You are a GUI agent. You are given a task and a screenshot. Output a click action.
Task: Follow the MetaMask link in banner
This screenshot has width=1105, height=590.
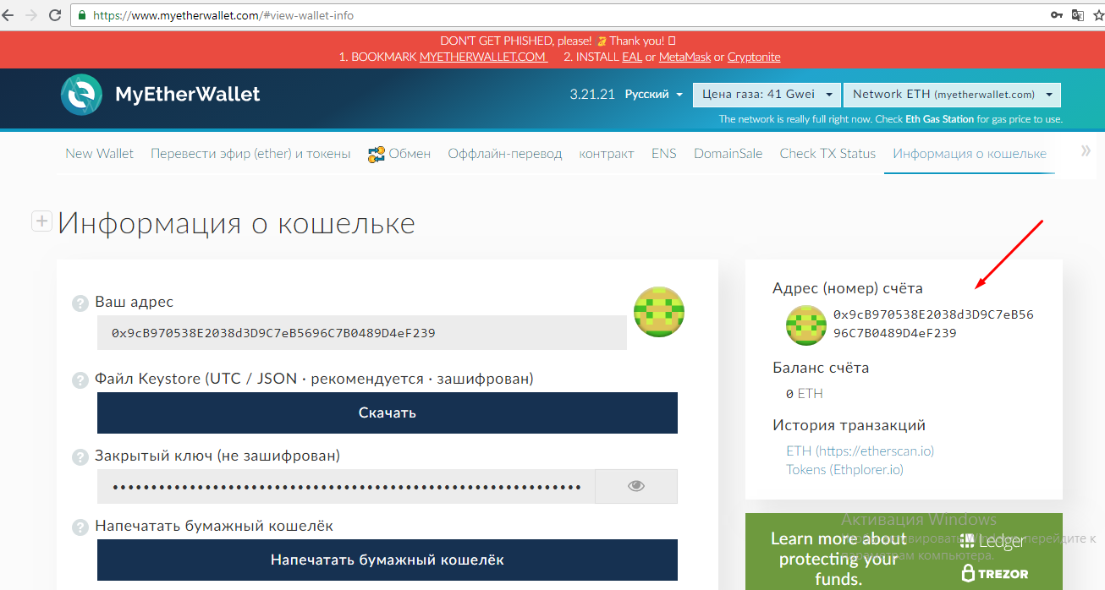(684, 57)
